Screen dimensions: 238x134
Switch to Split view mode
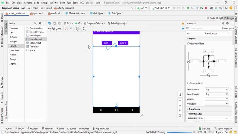[219, 18]
